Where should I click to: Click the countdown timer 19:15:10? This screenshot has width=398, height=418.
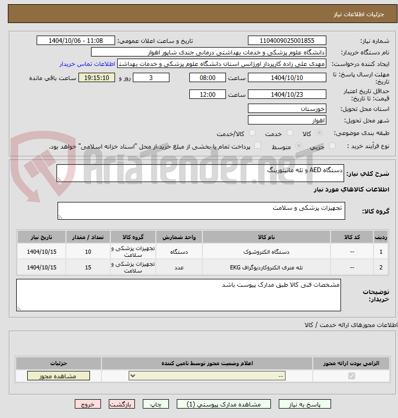click(97, 77)
